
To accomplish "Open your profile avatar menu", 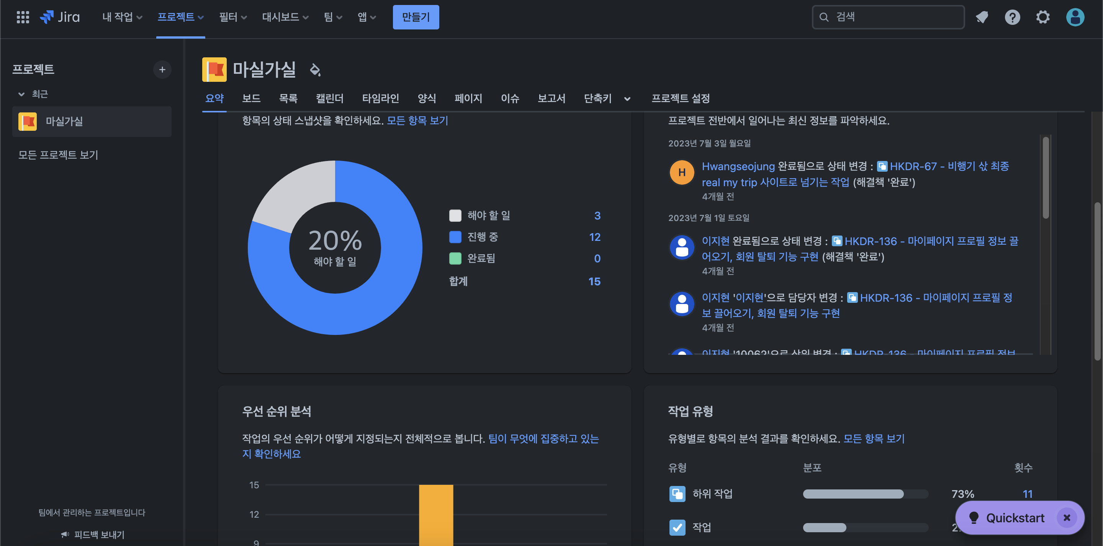I will click(1075, 17).
